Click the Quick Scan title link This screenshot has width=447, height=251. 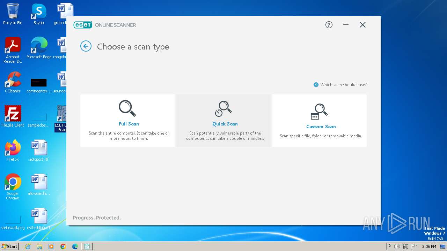click(225, 124)
